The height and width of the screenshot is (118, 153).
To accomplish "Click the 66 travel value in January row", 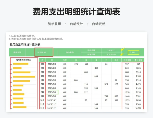I will pos(106,64).
